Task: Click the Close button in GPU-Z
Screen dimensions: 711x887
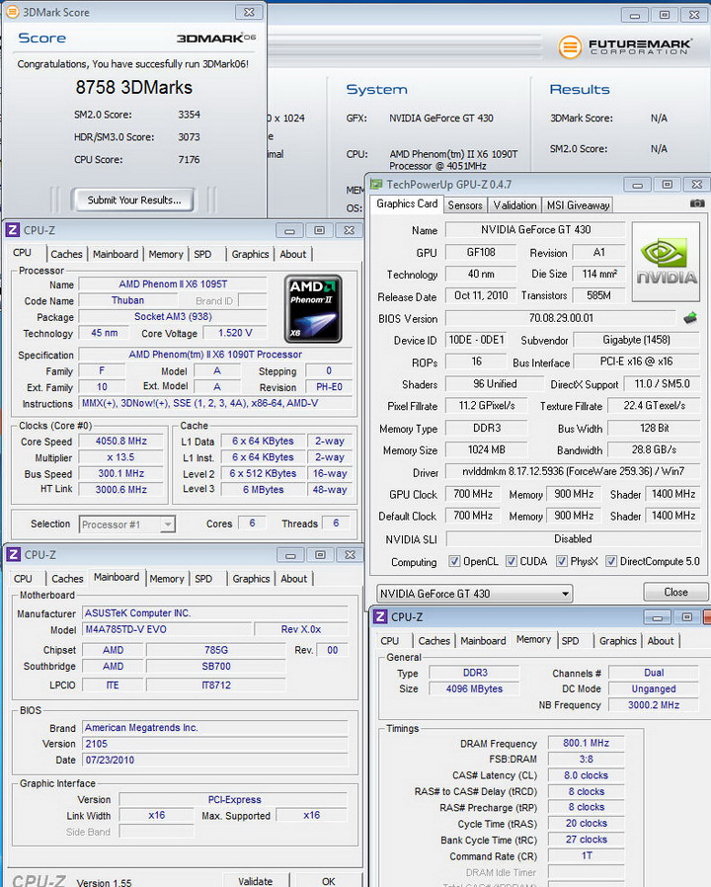Action: coord(675,592)
